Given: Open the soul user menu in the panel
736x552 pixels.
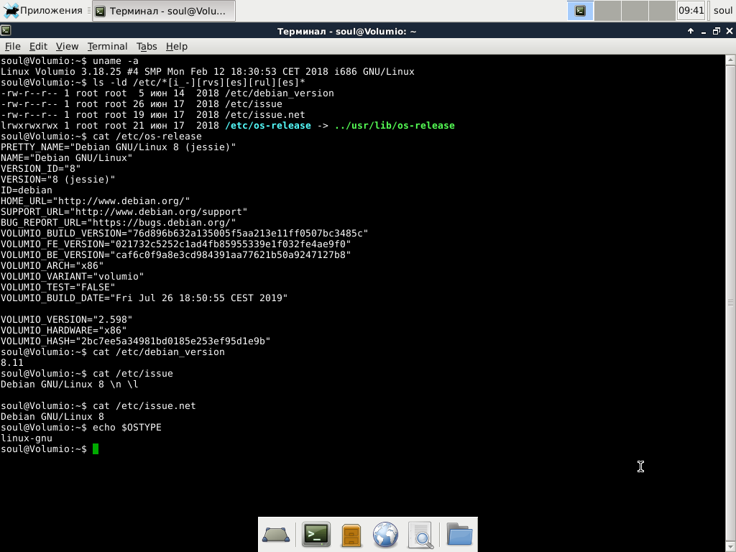Looking at the screenshot, I should (x=722, y=10).
